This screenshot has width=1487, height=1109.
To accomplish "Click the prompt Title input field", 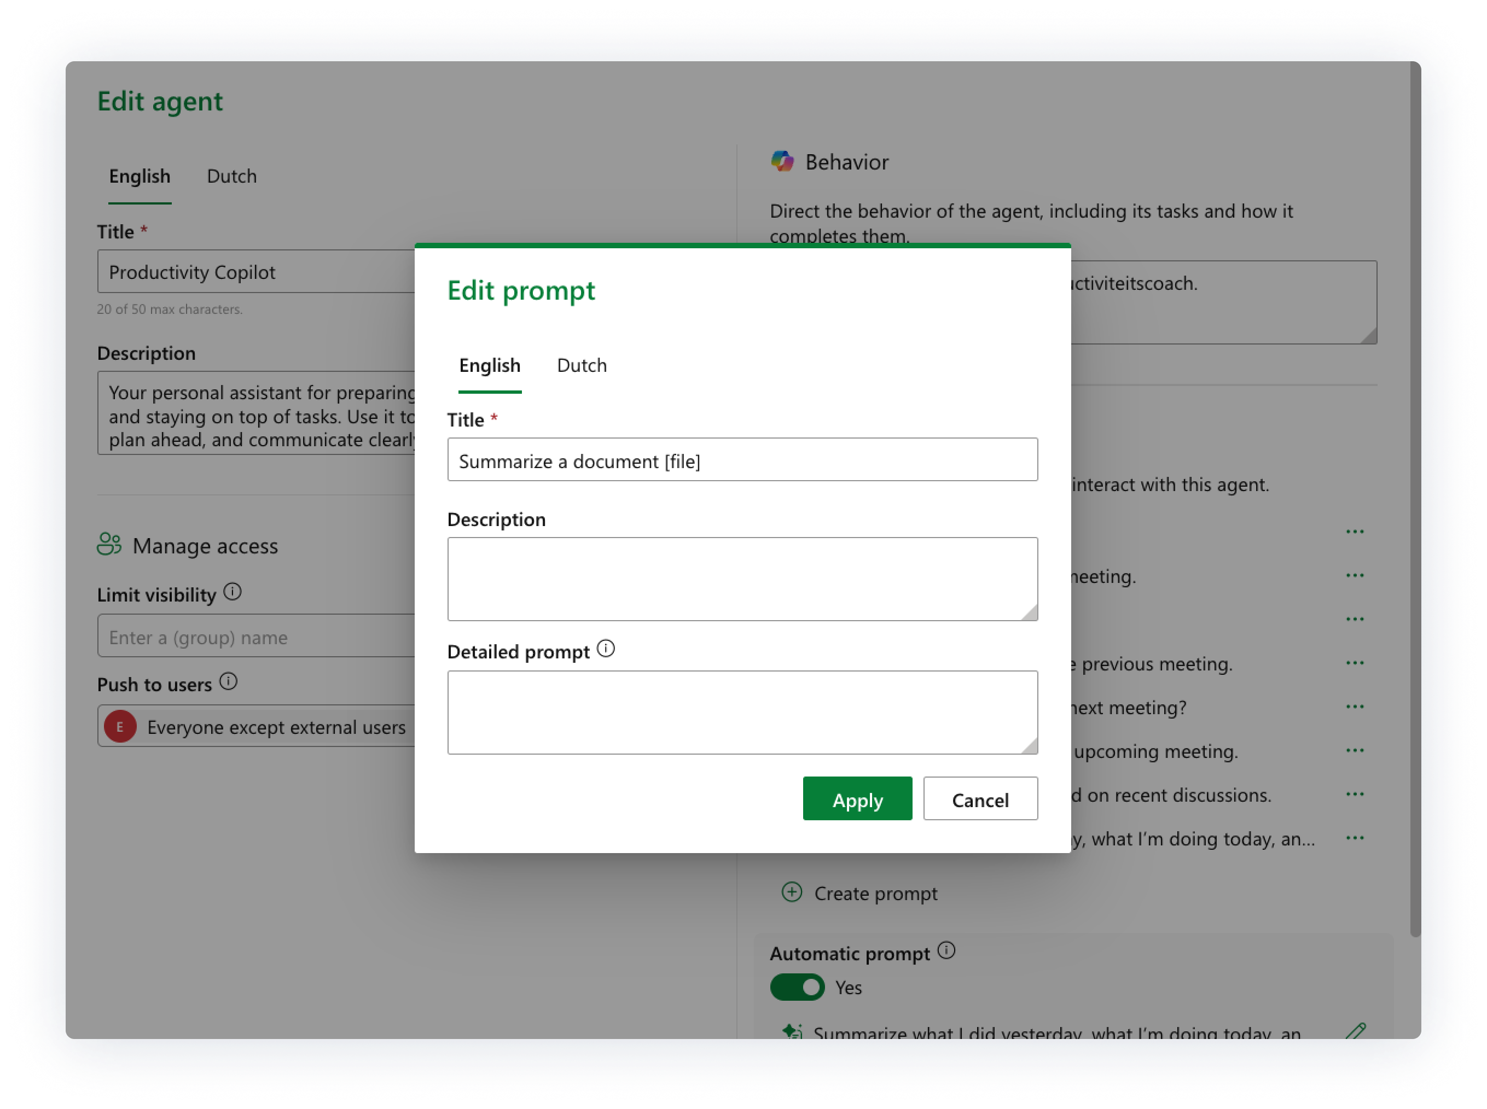I will 742,460.
